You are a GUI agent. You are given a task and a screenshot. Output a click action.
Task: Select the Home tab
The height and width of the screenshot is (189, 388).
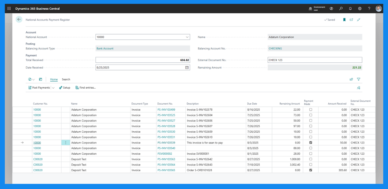coord(54,79)
